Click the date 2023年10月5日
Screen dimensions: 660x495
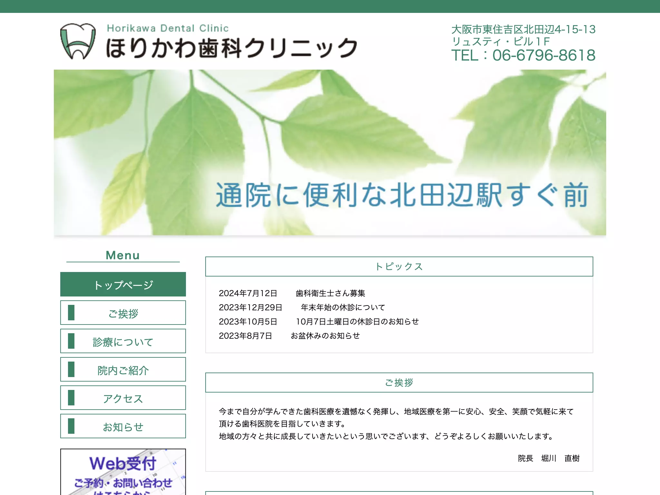point(248,322)
